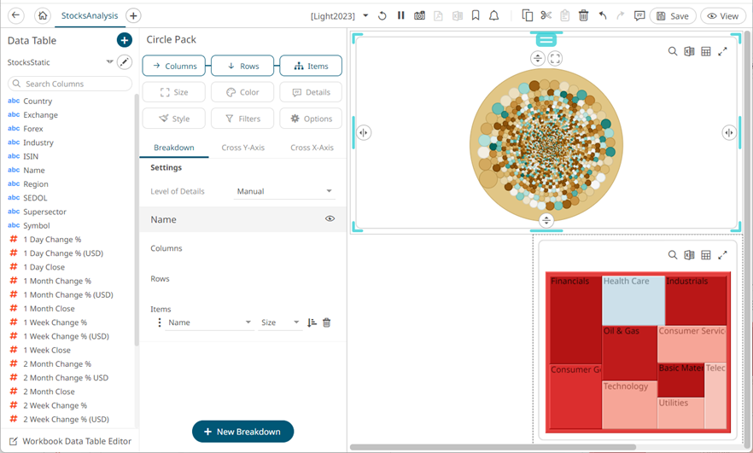The width and height of the screenshot is (753, 453).
Task: Click the bookmark icon in toolbar
Action: pyautogui.click(x=476, y=15)
